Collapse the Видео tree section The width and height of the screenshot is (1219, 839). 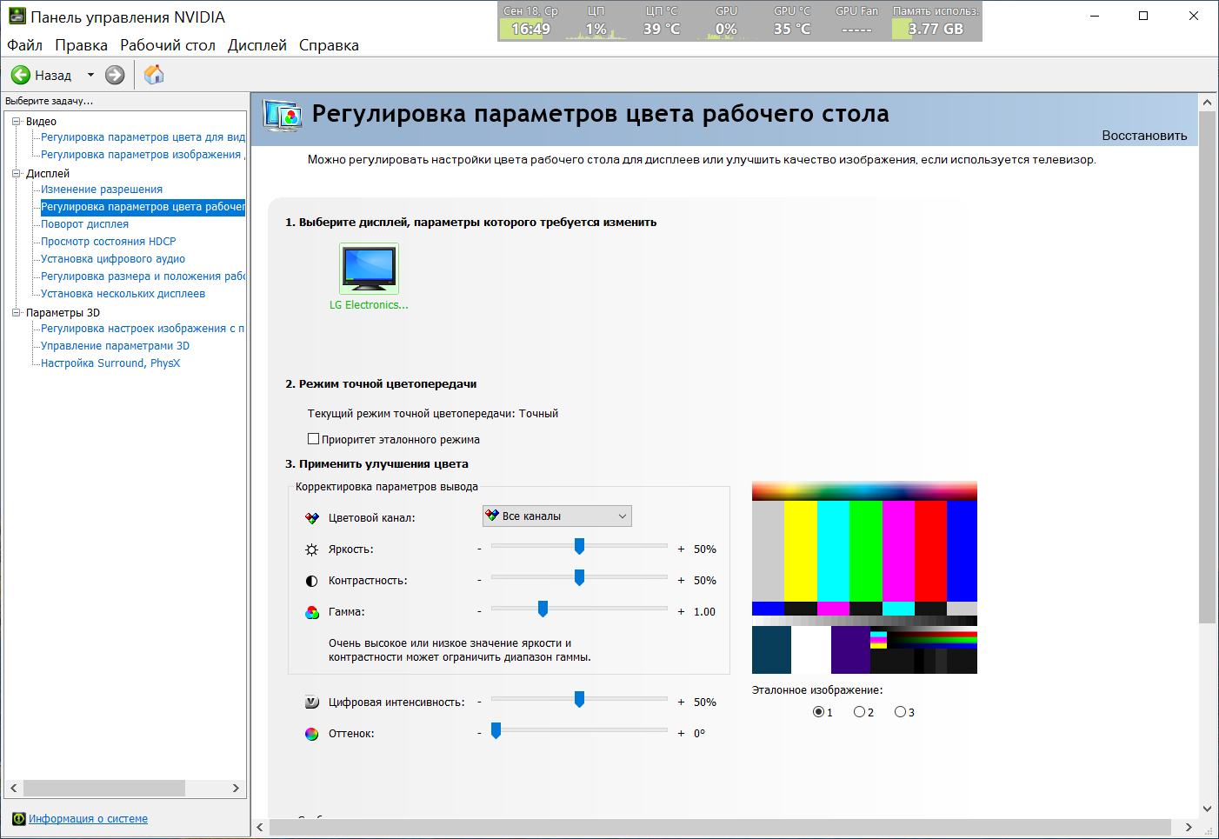pos(16,122)
